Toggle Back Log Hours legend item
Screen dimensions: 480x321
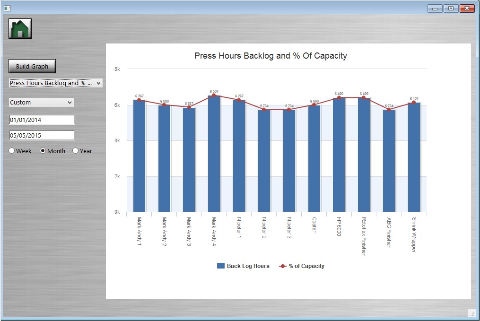244,266
